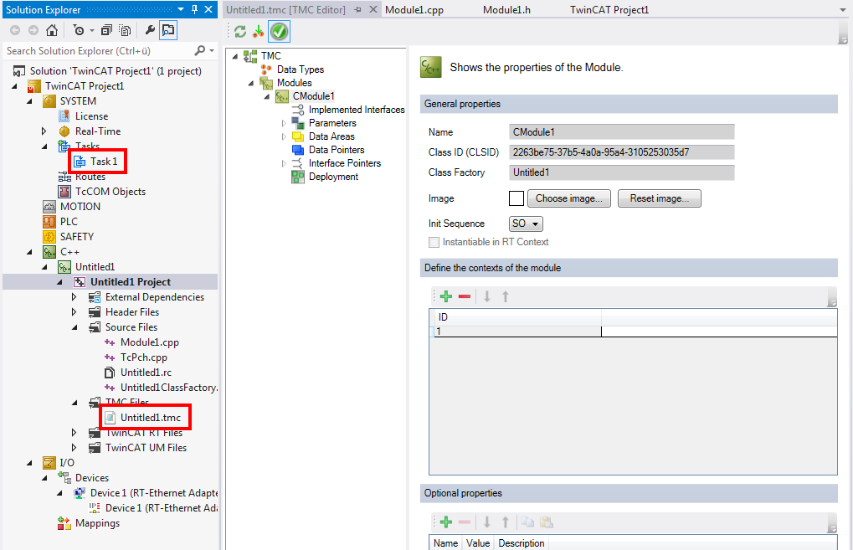This screenshot has width=853, height=550.
Task: Click the Name field showing CModule1
Action: [622, 132]
